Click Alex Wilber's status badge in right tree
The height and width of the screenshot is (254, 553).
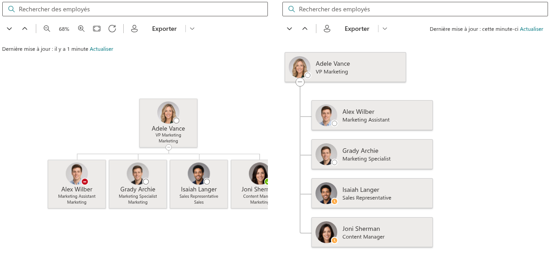tap(335, 123)
